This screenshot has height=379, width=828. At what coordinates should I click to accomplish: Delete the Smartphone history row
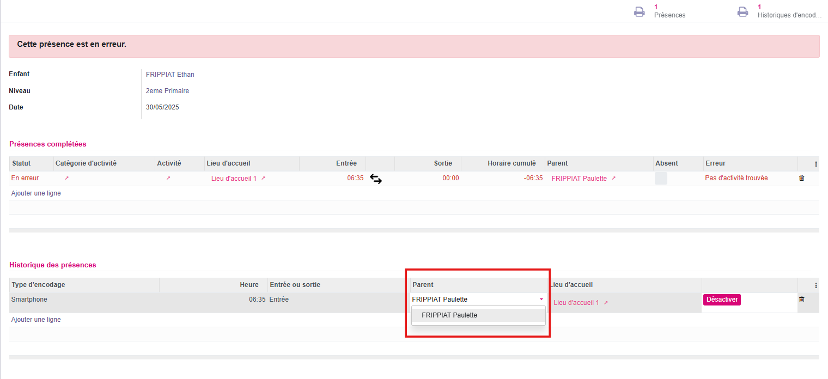pyautogui.click(x=801, y=299)
